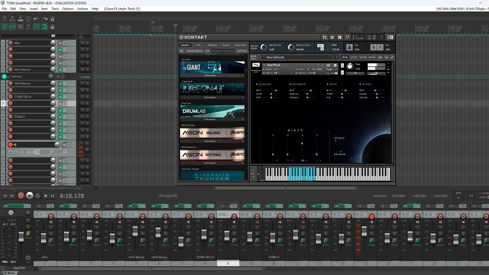489x275 pixels.
Task: Click Kontakt save floppy disk icon
Action: [x=325, y=37]
